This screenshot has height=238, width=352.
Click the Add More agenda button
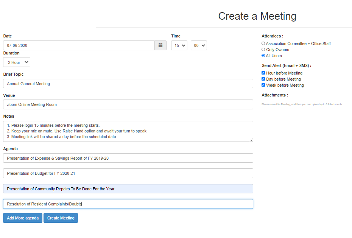point(23,218)
